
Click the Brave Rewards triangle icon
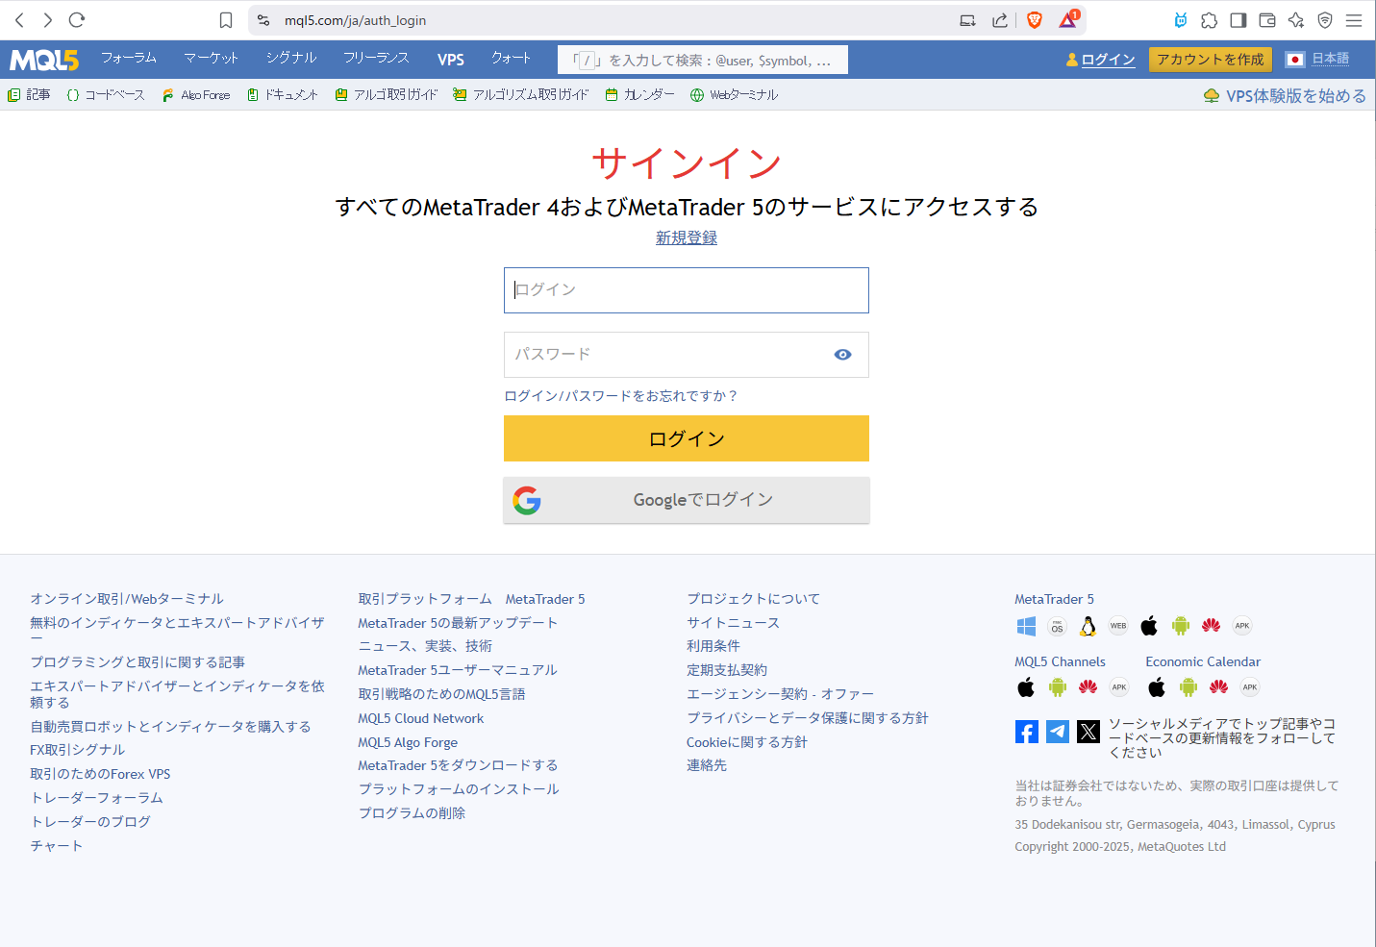[x=1068, y=19]
